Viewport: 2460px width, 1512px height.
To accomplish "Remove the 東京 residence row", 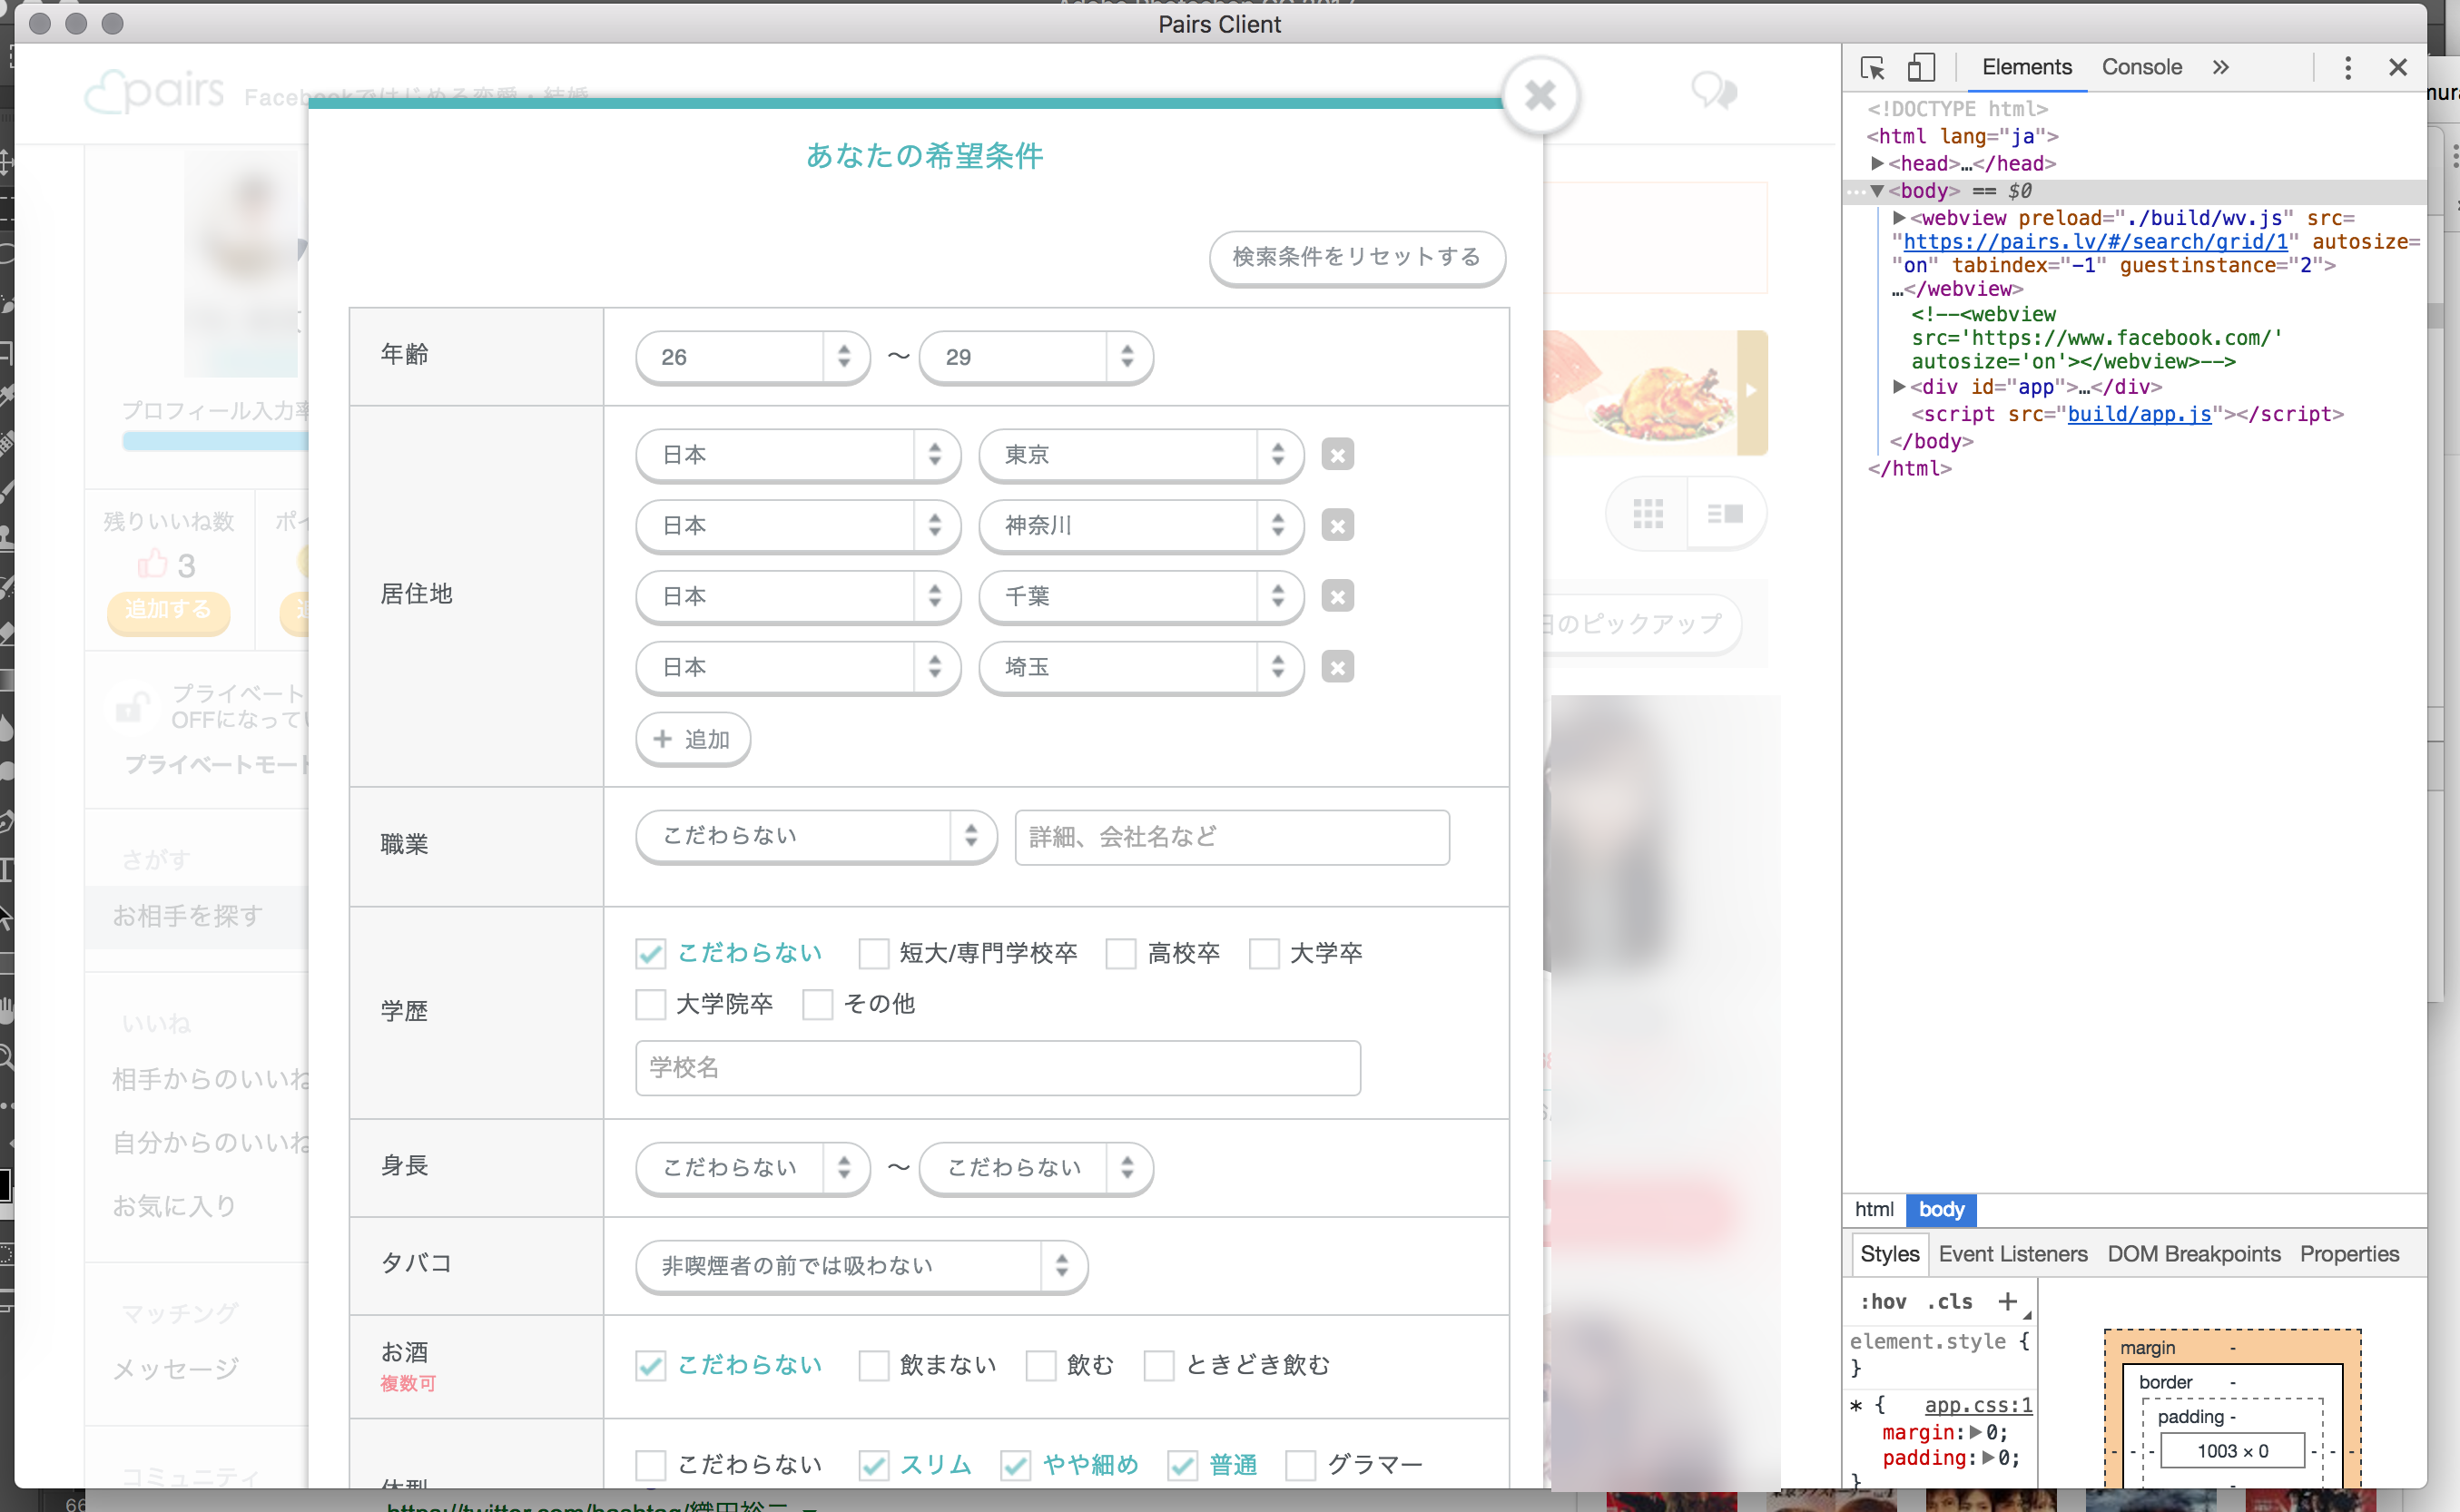I will (x=1337, y=455).
